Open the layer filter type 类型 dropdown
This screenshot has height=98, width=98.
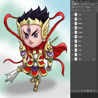tap(75, 4)
